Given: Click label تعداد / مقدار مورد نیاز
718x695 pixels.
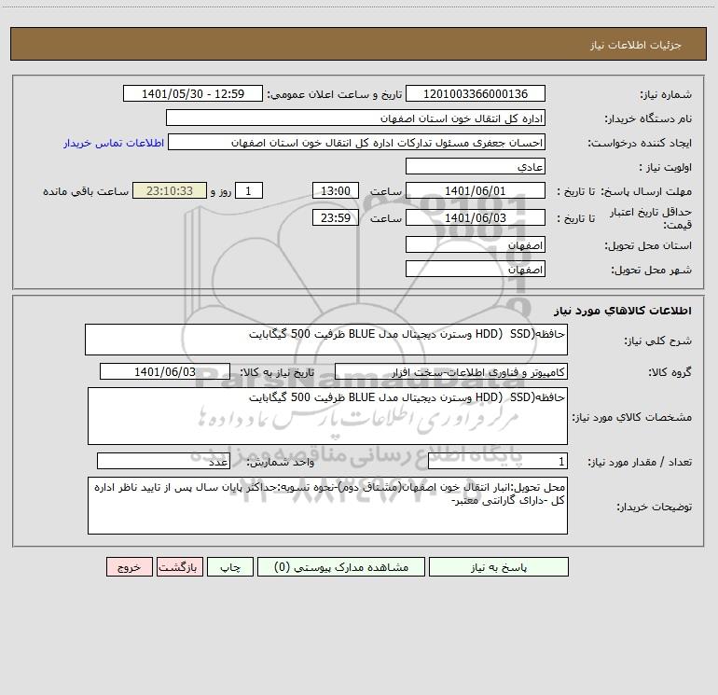Looking at the screenshot, I should (x=640, y=463).
